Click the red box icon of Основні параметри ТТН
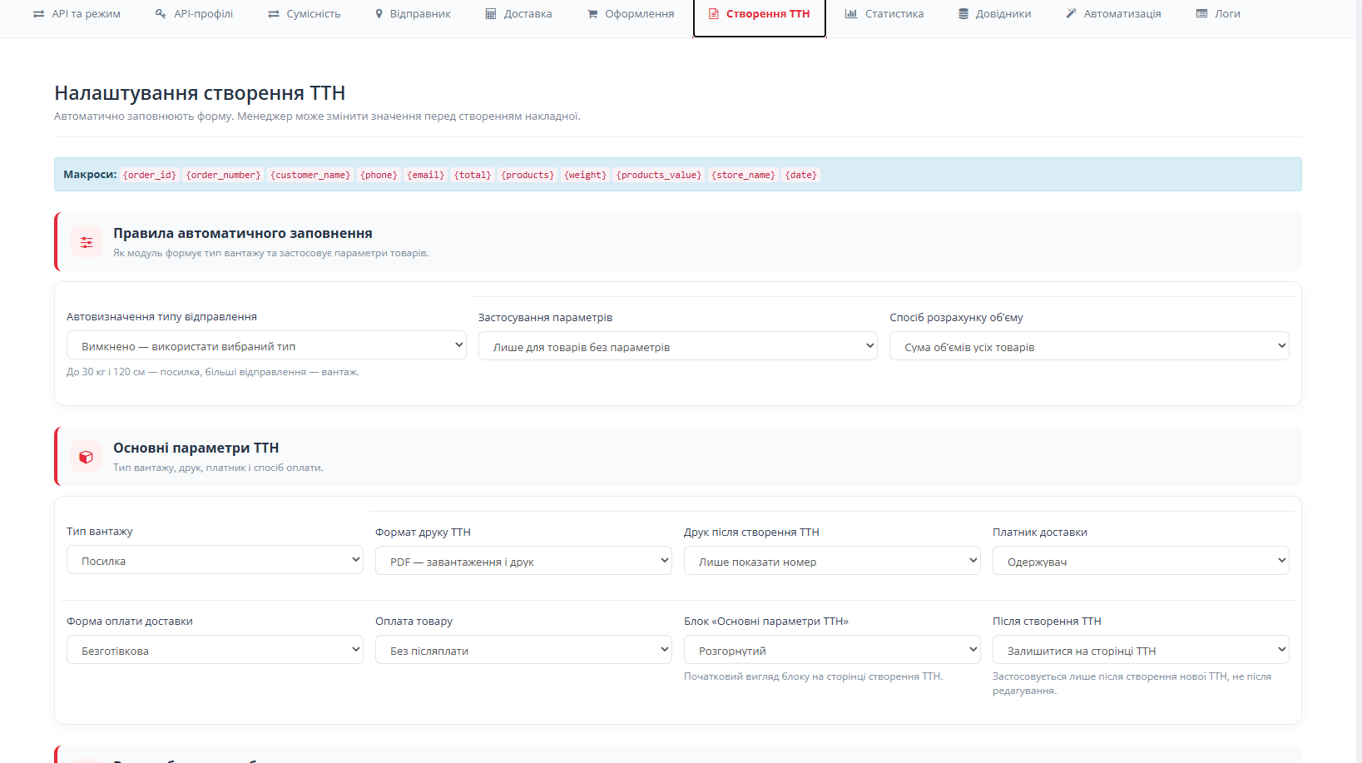The width and height of the screenshot is (1362, 763). tap(87, 457)
